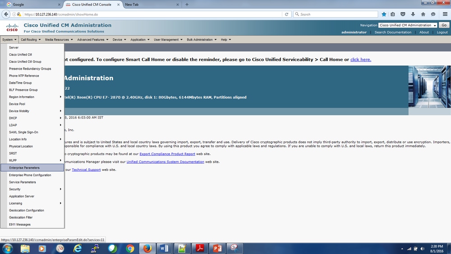451x254 pixels.
Task: Open the LDAP submenu
Action: (x=32, y=125)
